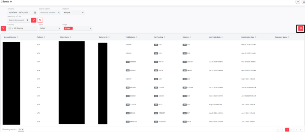Screen dimensions: 305x132
Task: Sort by Balance column arrows
Action: click(190, 37)
